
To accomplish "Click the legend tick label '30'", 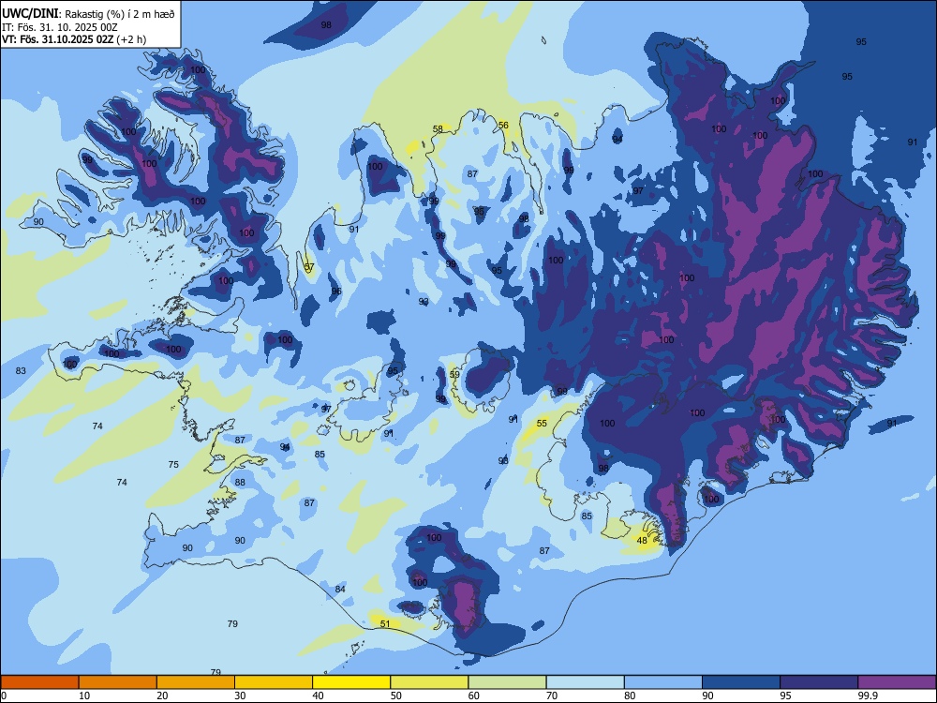I will [x=240, y=696].
